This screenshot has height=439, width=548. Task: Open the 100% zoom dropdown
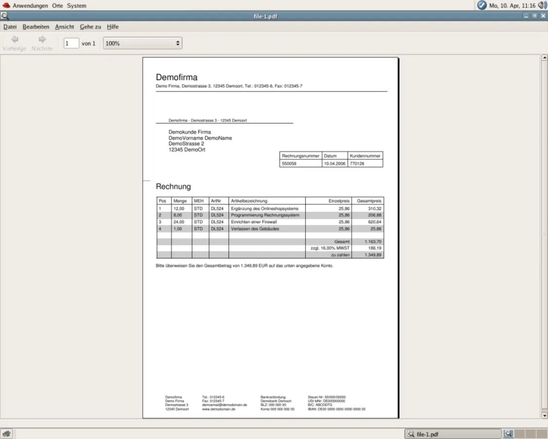coord(142,43)
